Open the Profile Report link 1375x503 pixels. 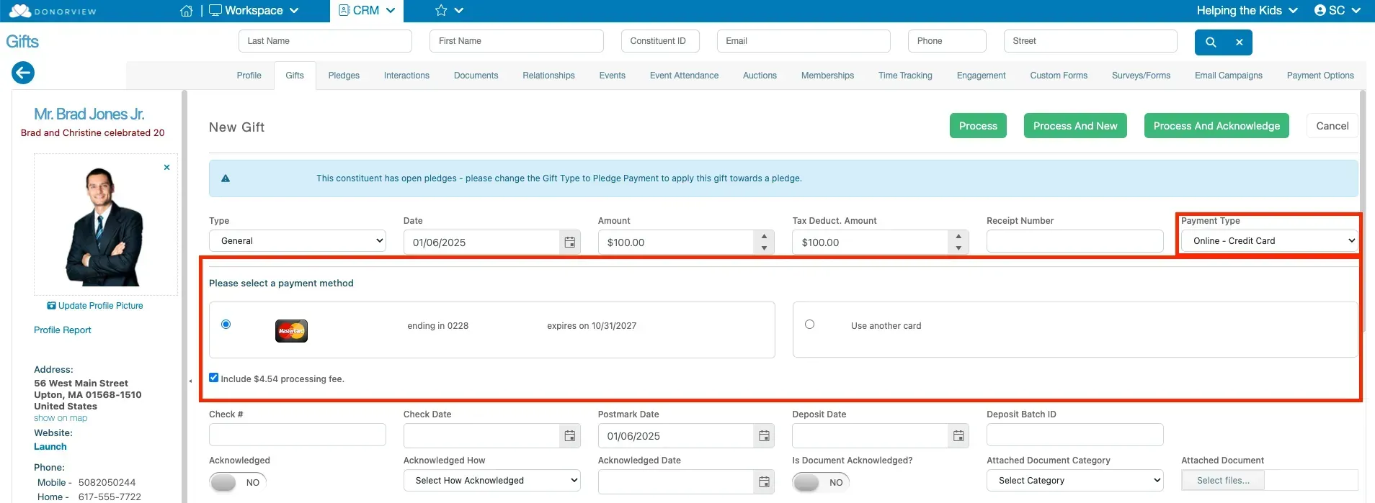click(x=63, y=330)
